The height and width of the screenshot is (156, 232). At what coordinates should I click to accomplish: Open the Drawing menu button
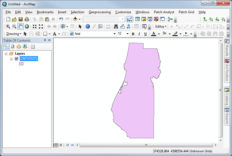click(14, 34)
